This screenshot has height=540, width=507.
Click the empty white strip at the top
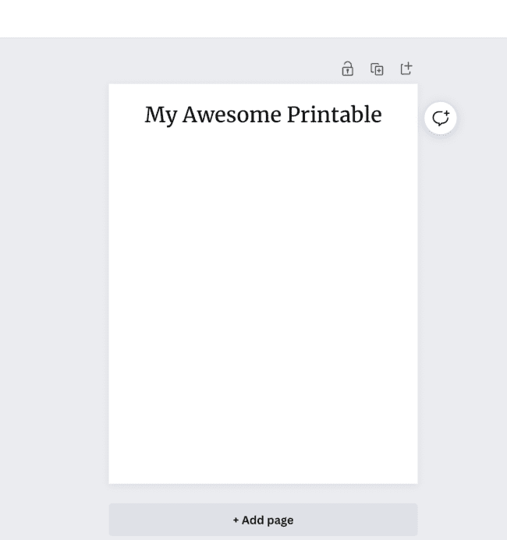click(253, 19)
